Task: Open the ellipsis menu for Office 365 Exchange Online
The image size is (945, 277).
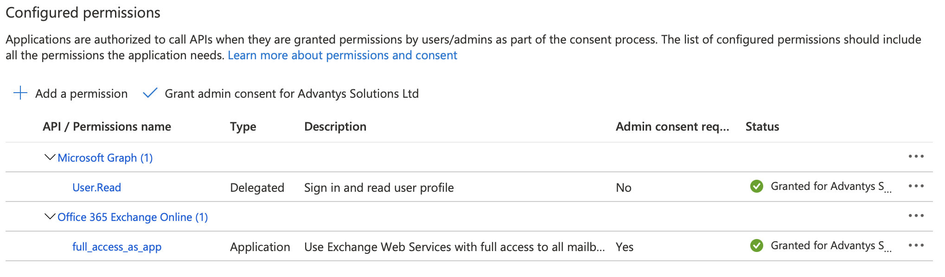Action: coord(916,216)
